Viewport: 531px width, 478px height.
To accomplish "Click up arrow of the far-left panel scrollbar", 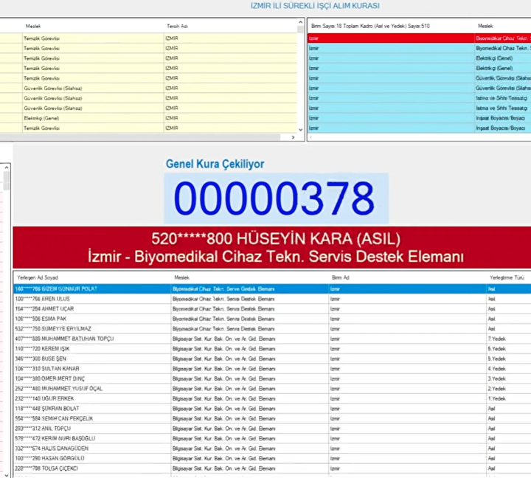I will point(7,167).
